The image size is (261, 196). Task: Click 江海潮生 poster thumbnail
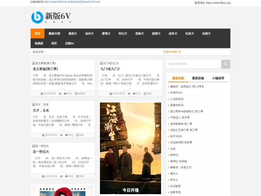click(x=130, y=148)
